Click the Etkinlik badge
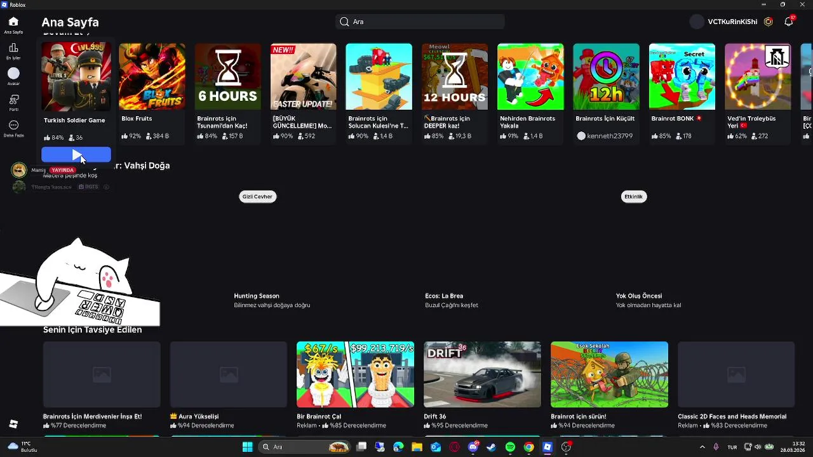This screenshot has width=813, height=457. click(633, 197)
